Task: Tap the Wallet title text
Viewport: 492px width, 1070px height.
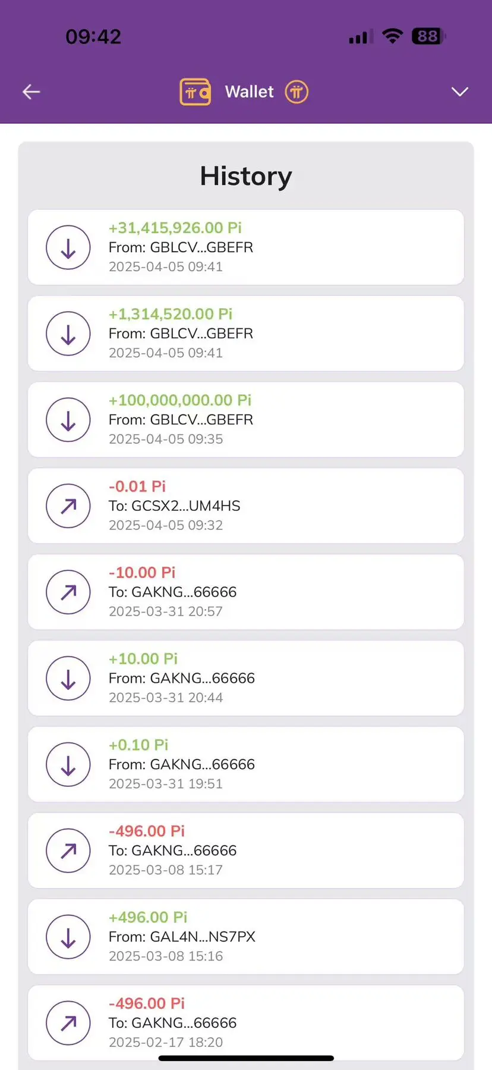Action: point(249,92)
